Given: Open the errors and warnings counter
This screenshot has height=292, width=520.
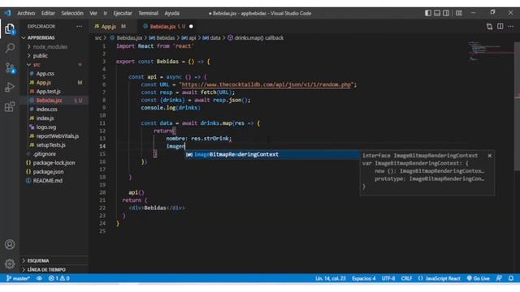Looking at the screenshot, I should tap(59, 278).
